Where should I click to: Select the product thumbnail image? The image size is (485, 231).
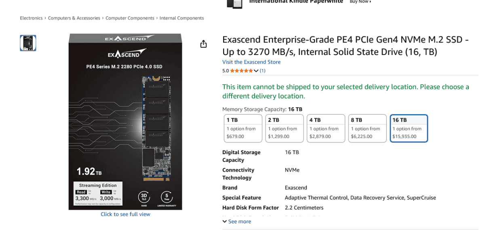(28, 43)
